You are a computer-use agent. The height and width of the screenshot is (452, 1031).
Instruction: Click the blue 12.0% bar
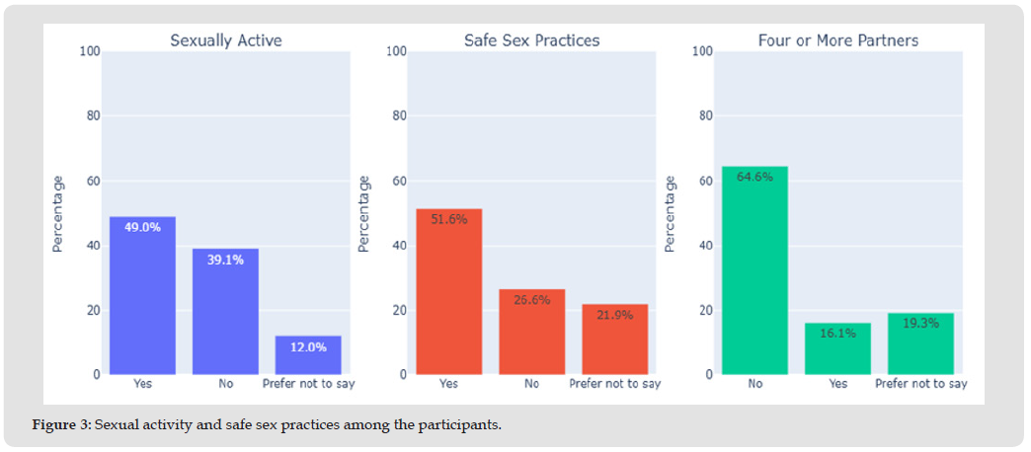click(x=308, y=354)
